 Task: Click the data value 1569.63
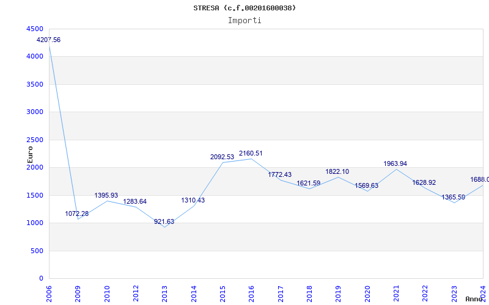(x=366, y=185)
